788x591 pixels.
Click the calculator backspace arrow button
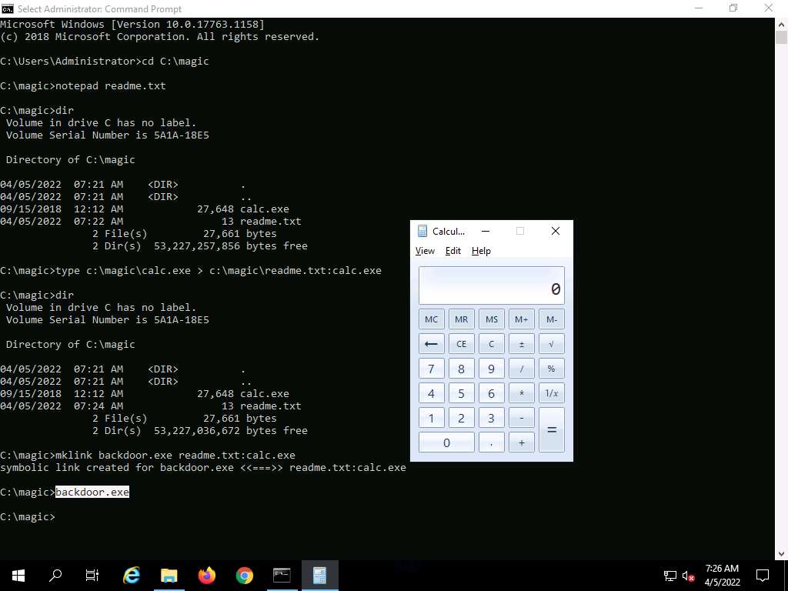click(431, 344)
